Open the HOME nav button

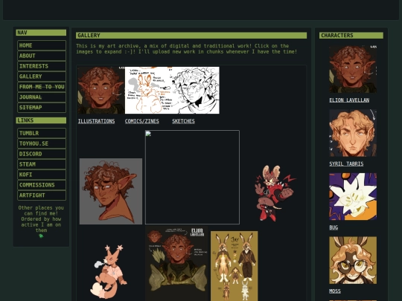coord(42,45)
